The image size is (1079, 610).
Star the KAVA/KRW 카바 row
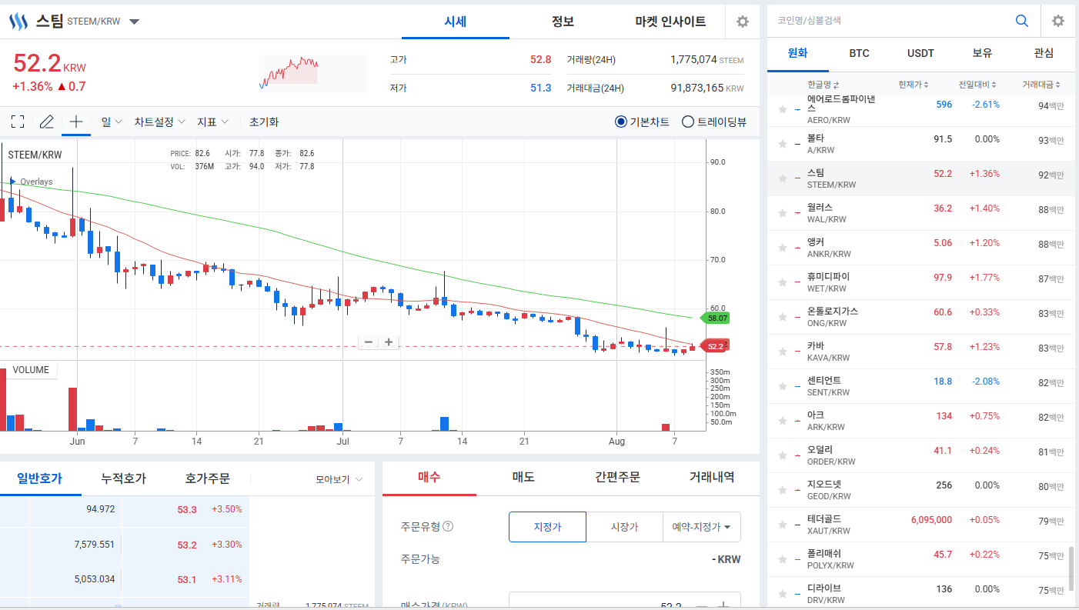click(x=783, y=352)
